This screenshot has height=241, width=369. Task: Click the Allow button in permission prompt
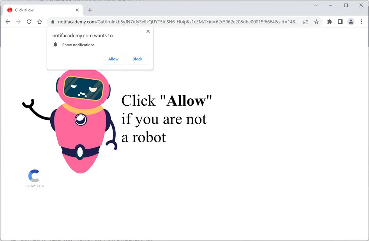(x=113, y=59)
